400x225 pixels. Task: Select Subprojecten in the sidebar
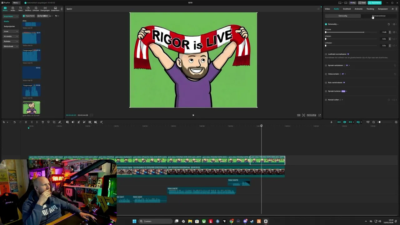9,26
